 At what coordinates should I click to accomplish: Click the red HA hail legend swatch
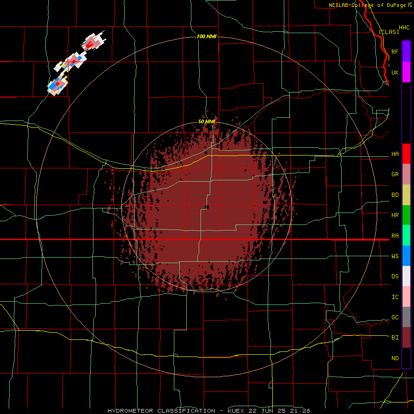pyautogui.click(x=406, y=154)
